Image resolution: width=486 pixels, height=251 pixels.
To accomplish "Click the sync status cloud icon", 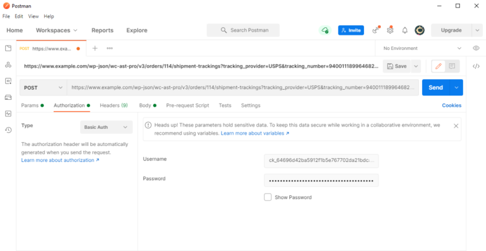I will [x=325, y=30].
